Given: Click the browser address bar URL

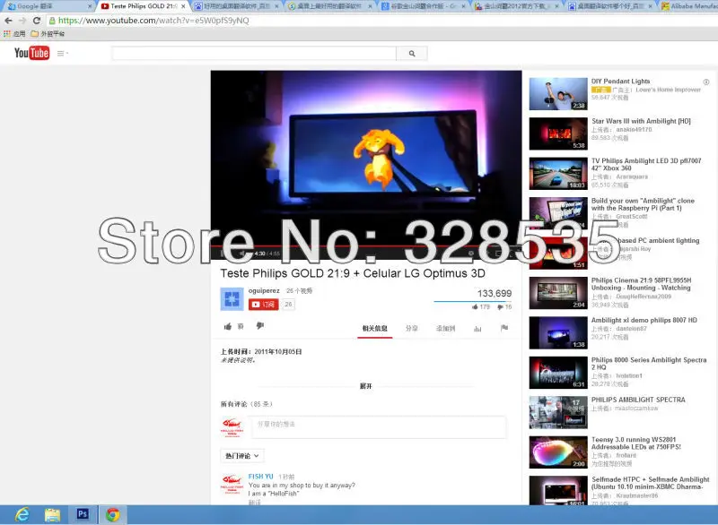Looking at the screenshot, I should 153,21.
